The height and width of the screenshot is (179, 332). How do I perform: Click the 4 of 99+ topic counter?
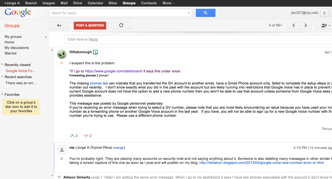coord(275,25)
